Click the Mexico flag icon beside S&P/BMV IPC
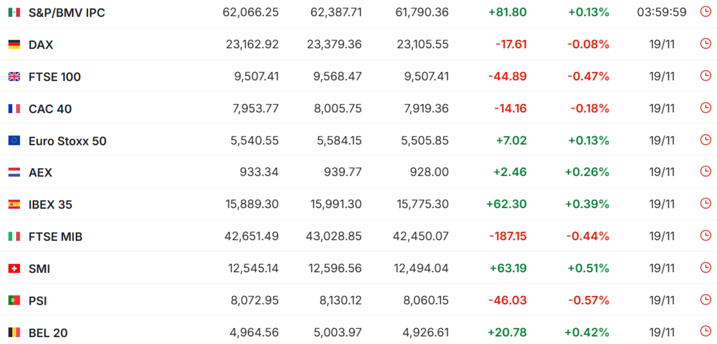 pyautogui.click(x=14, y=12)
